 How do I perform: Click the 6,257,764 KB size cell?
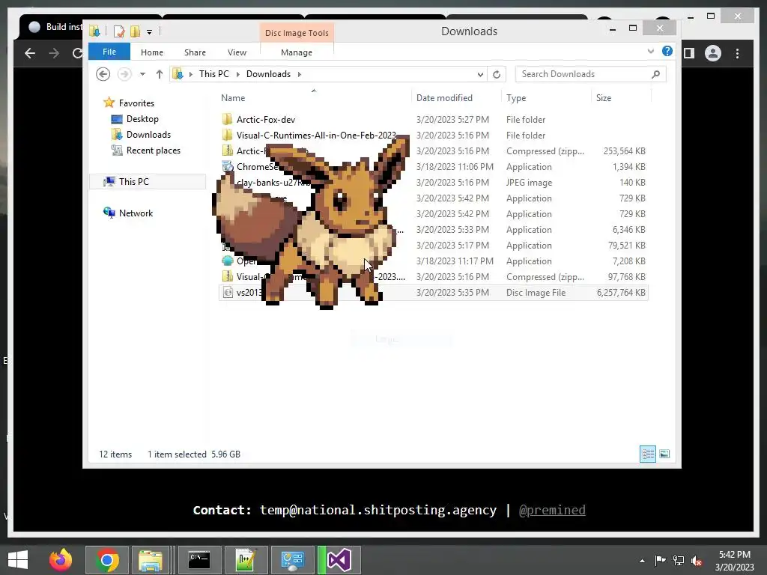621,293
